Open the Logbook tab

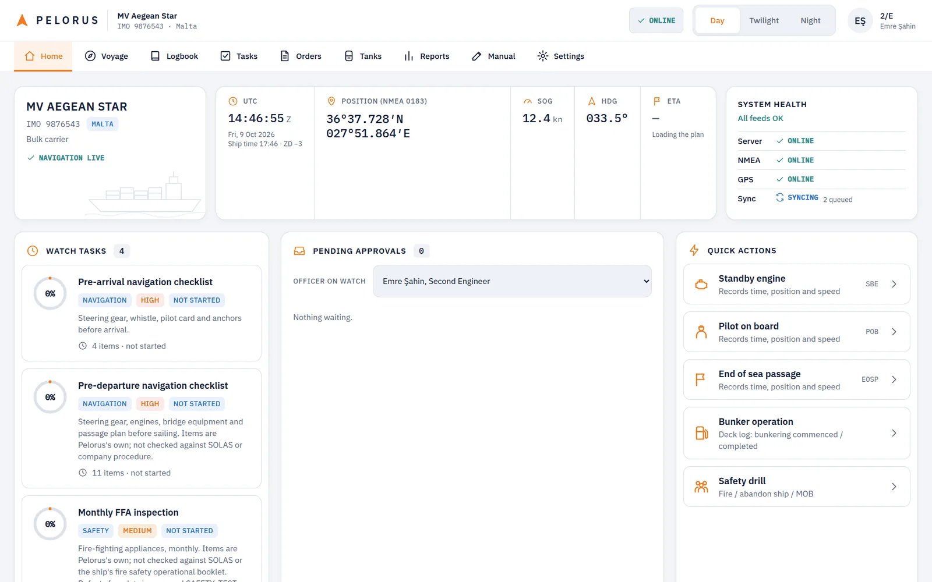174,56
